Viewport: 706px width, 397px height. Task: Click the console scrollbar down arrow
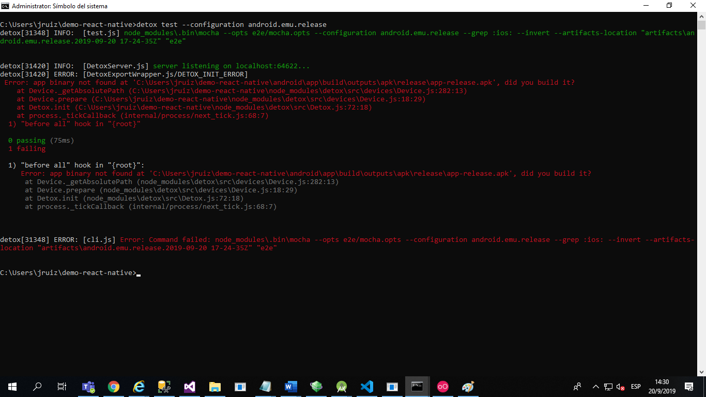point(702,372)
